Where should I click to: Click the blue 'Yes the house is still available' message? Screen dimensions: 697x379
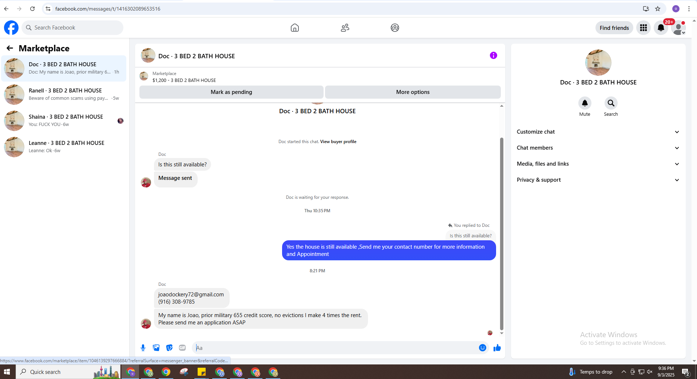pyautogui.click(x=389, y=250)
